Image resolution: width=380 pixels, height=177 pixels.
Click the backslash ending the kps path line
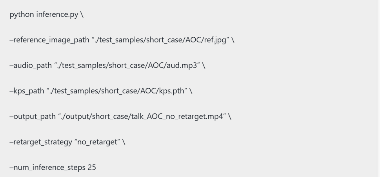[191, 91]
